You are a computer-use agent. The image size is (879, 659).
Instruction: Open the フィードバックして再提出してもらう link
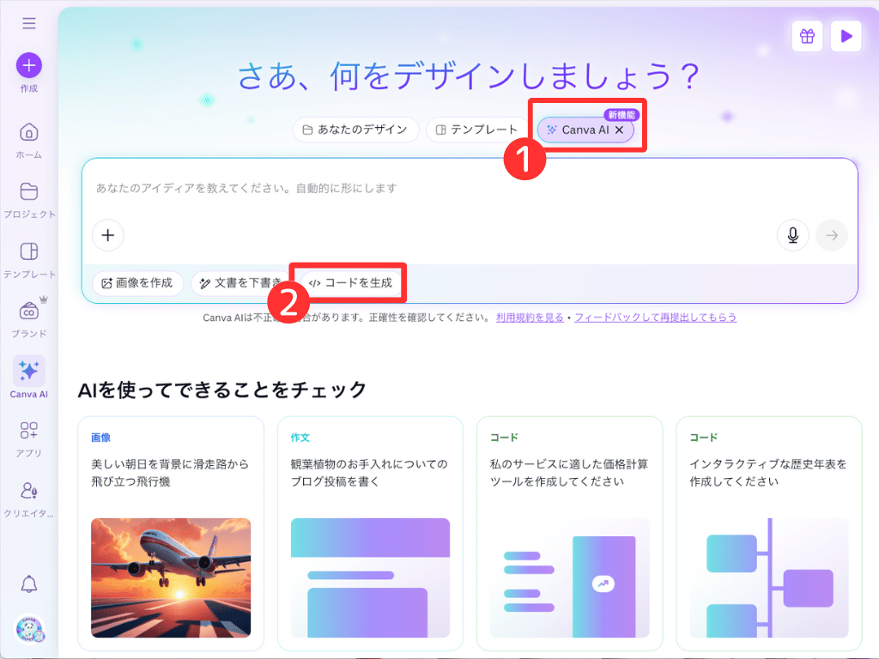[655, 317]
